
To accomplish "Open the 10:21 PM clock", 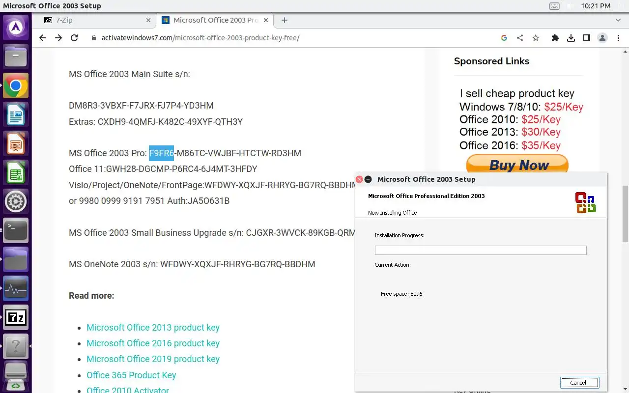I will pyautogui.click(x=596, y=6).
